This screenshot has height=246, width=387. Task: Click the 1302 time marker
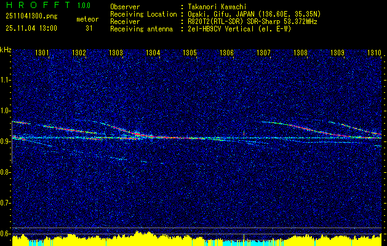pos(79,52)
